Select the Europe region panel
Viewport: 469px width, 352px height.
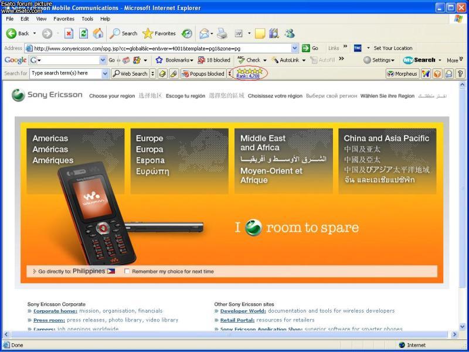[x=179, y=161]
